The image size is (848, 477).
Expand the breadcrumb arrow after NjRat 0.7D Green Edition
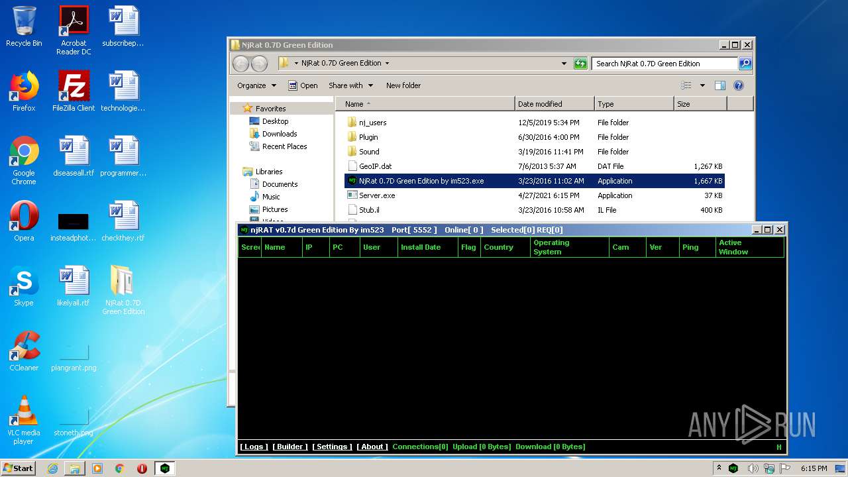(387, 64)
